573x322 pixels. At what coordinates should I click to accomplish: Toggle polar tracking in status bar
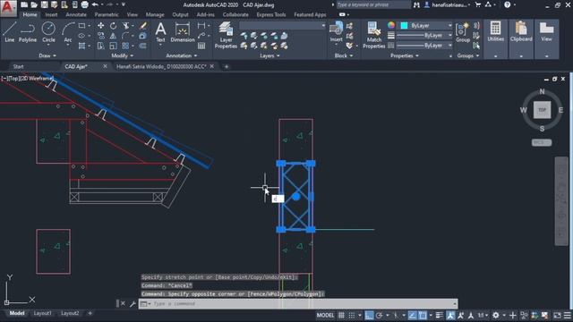pos(379,315)
